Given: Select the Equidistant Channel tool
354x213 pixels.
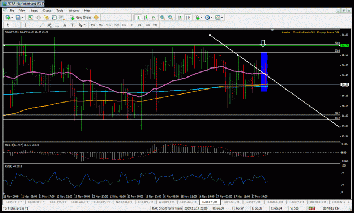Looking at the screenshot, I should coord(49,25).
